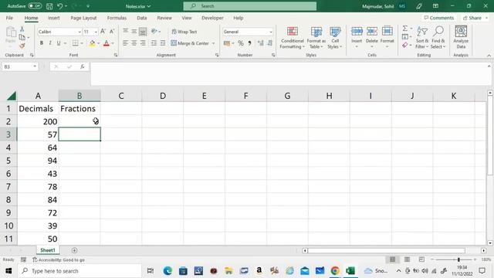This screenshot has height=278, width=494.
Task: Switch to the Formulas tab
Action: coord(117,18)
